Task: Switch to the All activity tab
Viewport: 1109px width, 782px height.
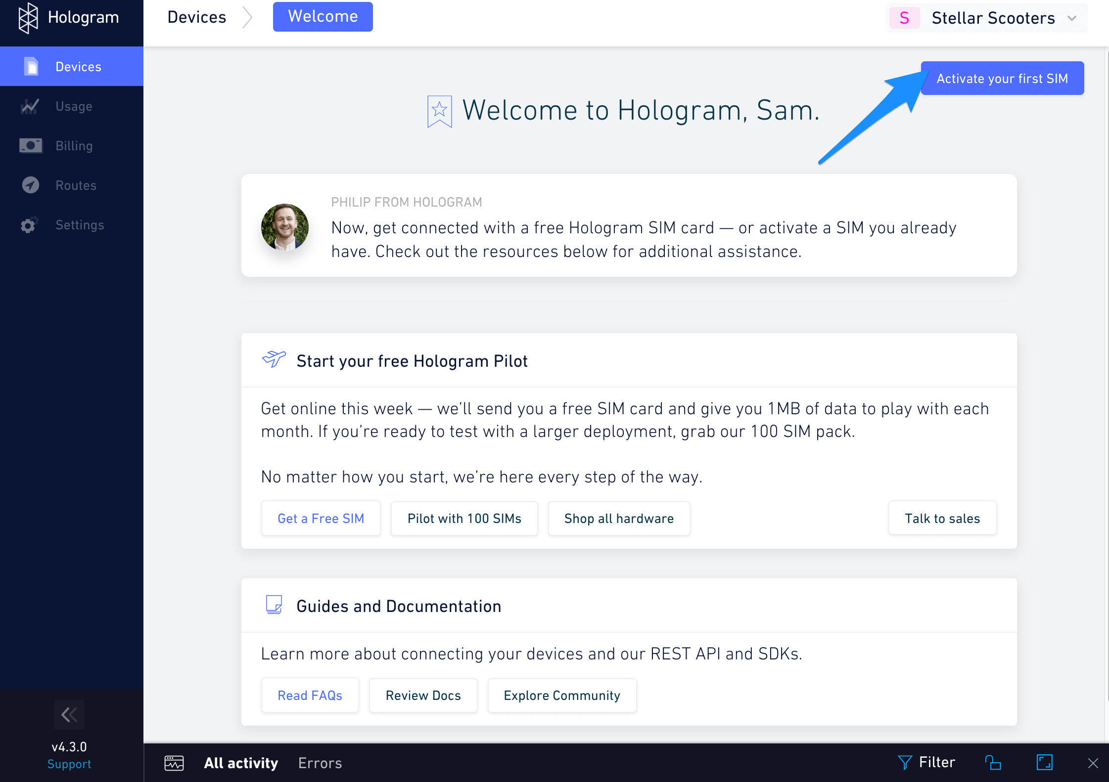Action: (x=241, y=763)
